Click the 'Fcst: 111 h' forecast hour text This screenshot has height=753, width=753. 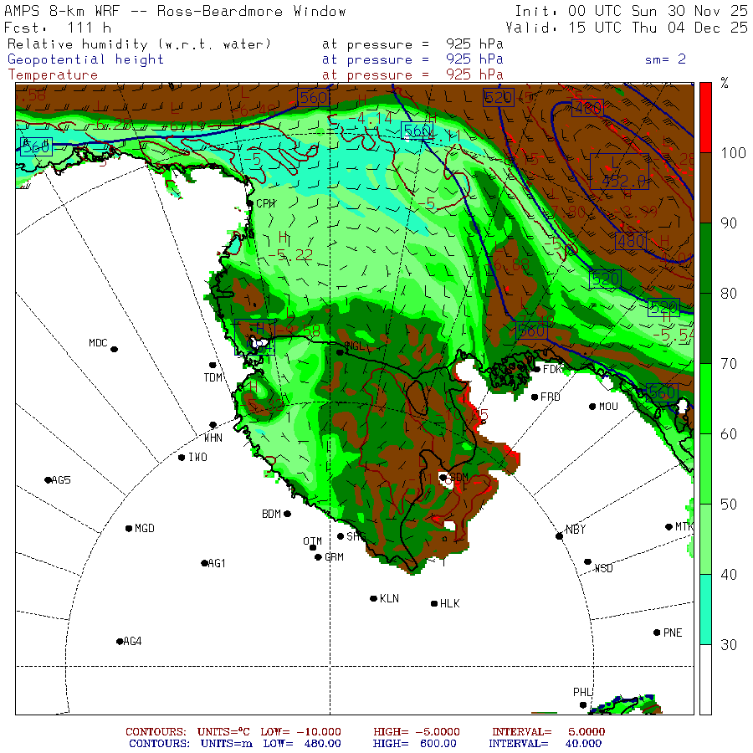[x=58, y=28]
